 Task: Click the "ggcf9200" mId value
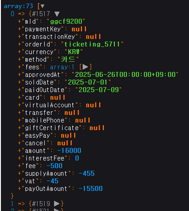point(66,21)
